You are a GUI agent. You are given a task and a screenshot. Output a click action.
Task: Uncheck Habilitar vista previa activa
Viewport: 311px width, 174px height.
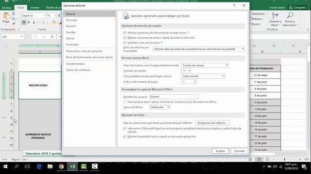point(124,43)
